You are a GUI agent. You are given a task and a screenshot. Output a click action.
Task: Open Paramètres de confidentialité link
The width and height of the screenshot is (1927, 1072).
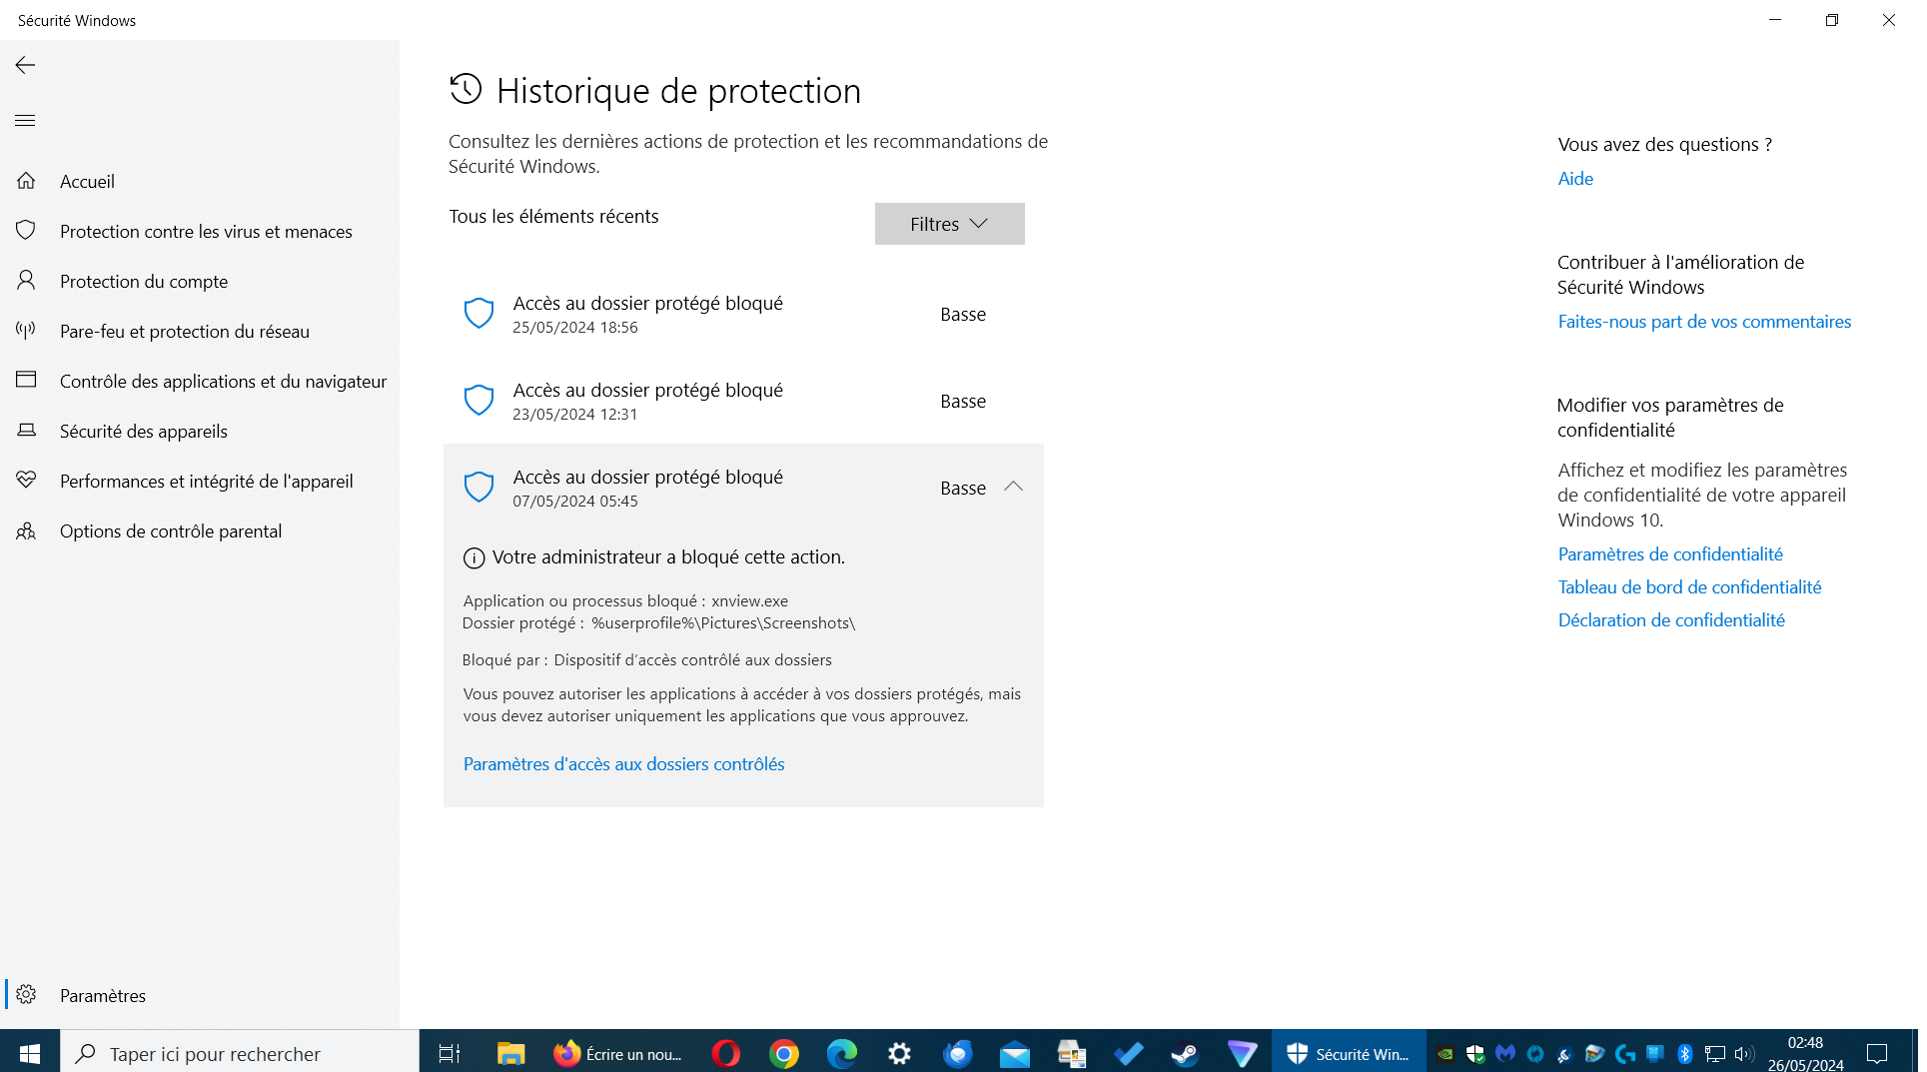pyautogui.click(x=1670, y=554)
